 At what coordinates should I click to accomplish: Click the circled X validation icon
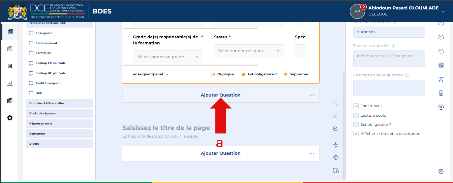(441, 107)
